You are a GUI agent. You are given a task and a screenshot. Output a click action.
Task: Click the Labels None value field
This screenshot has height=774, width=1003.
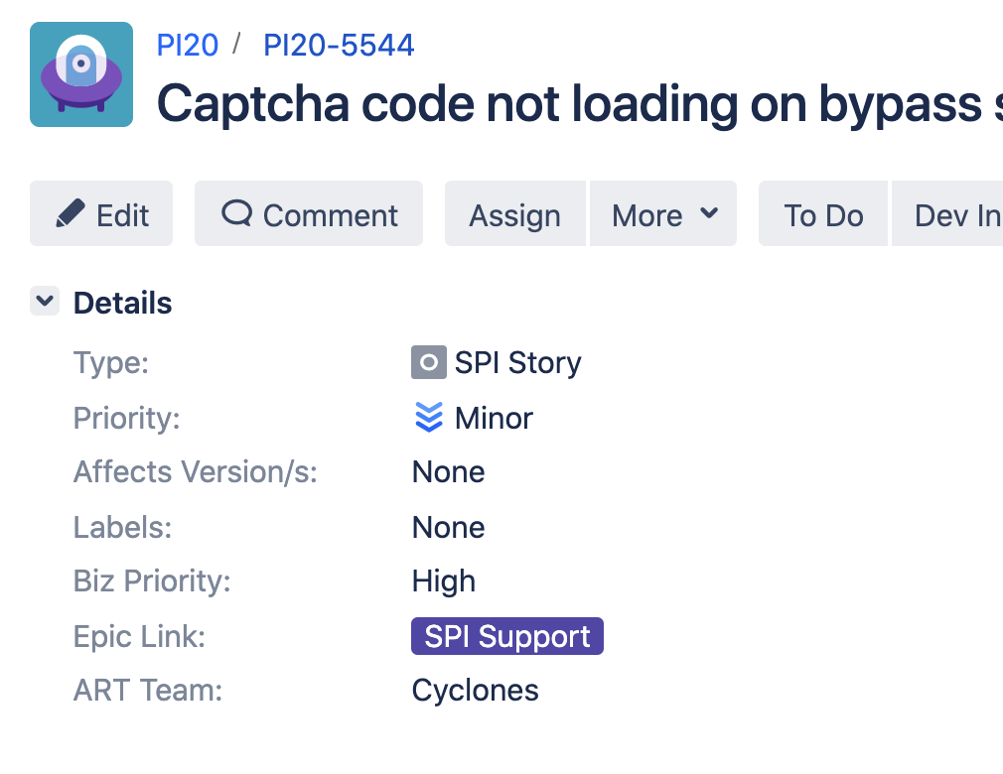pos(449,527)
